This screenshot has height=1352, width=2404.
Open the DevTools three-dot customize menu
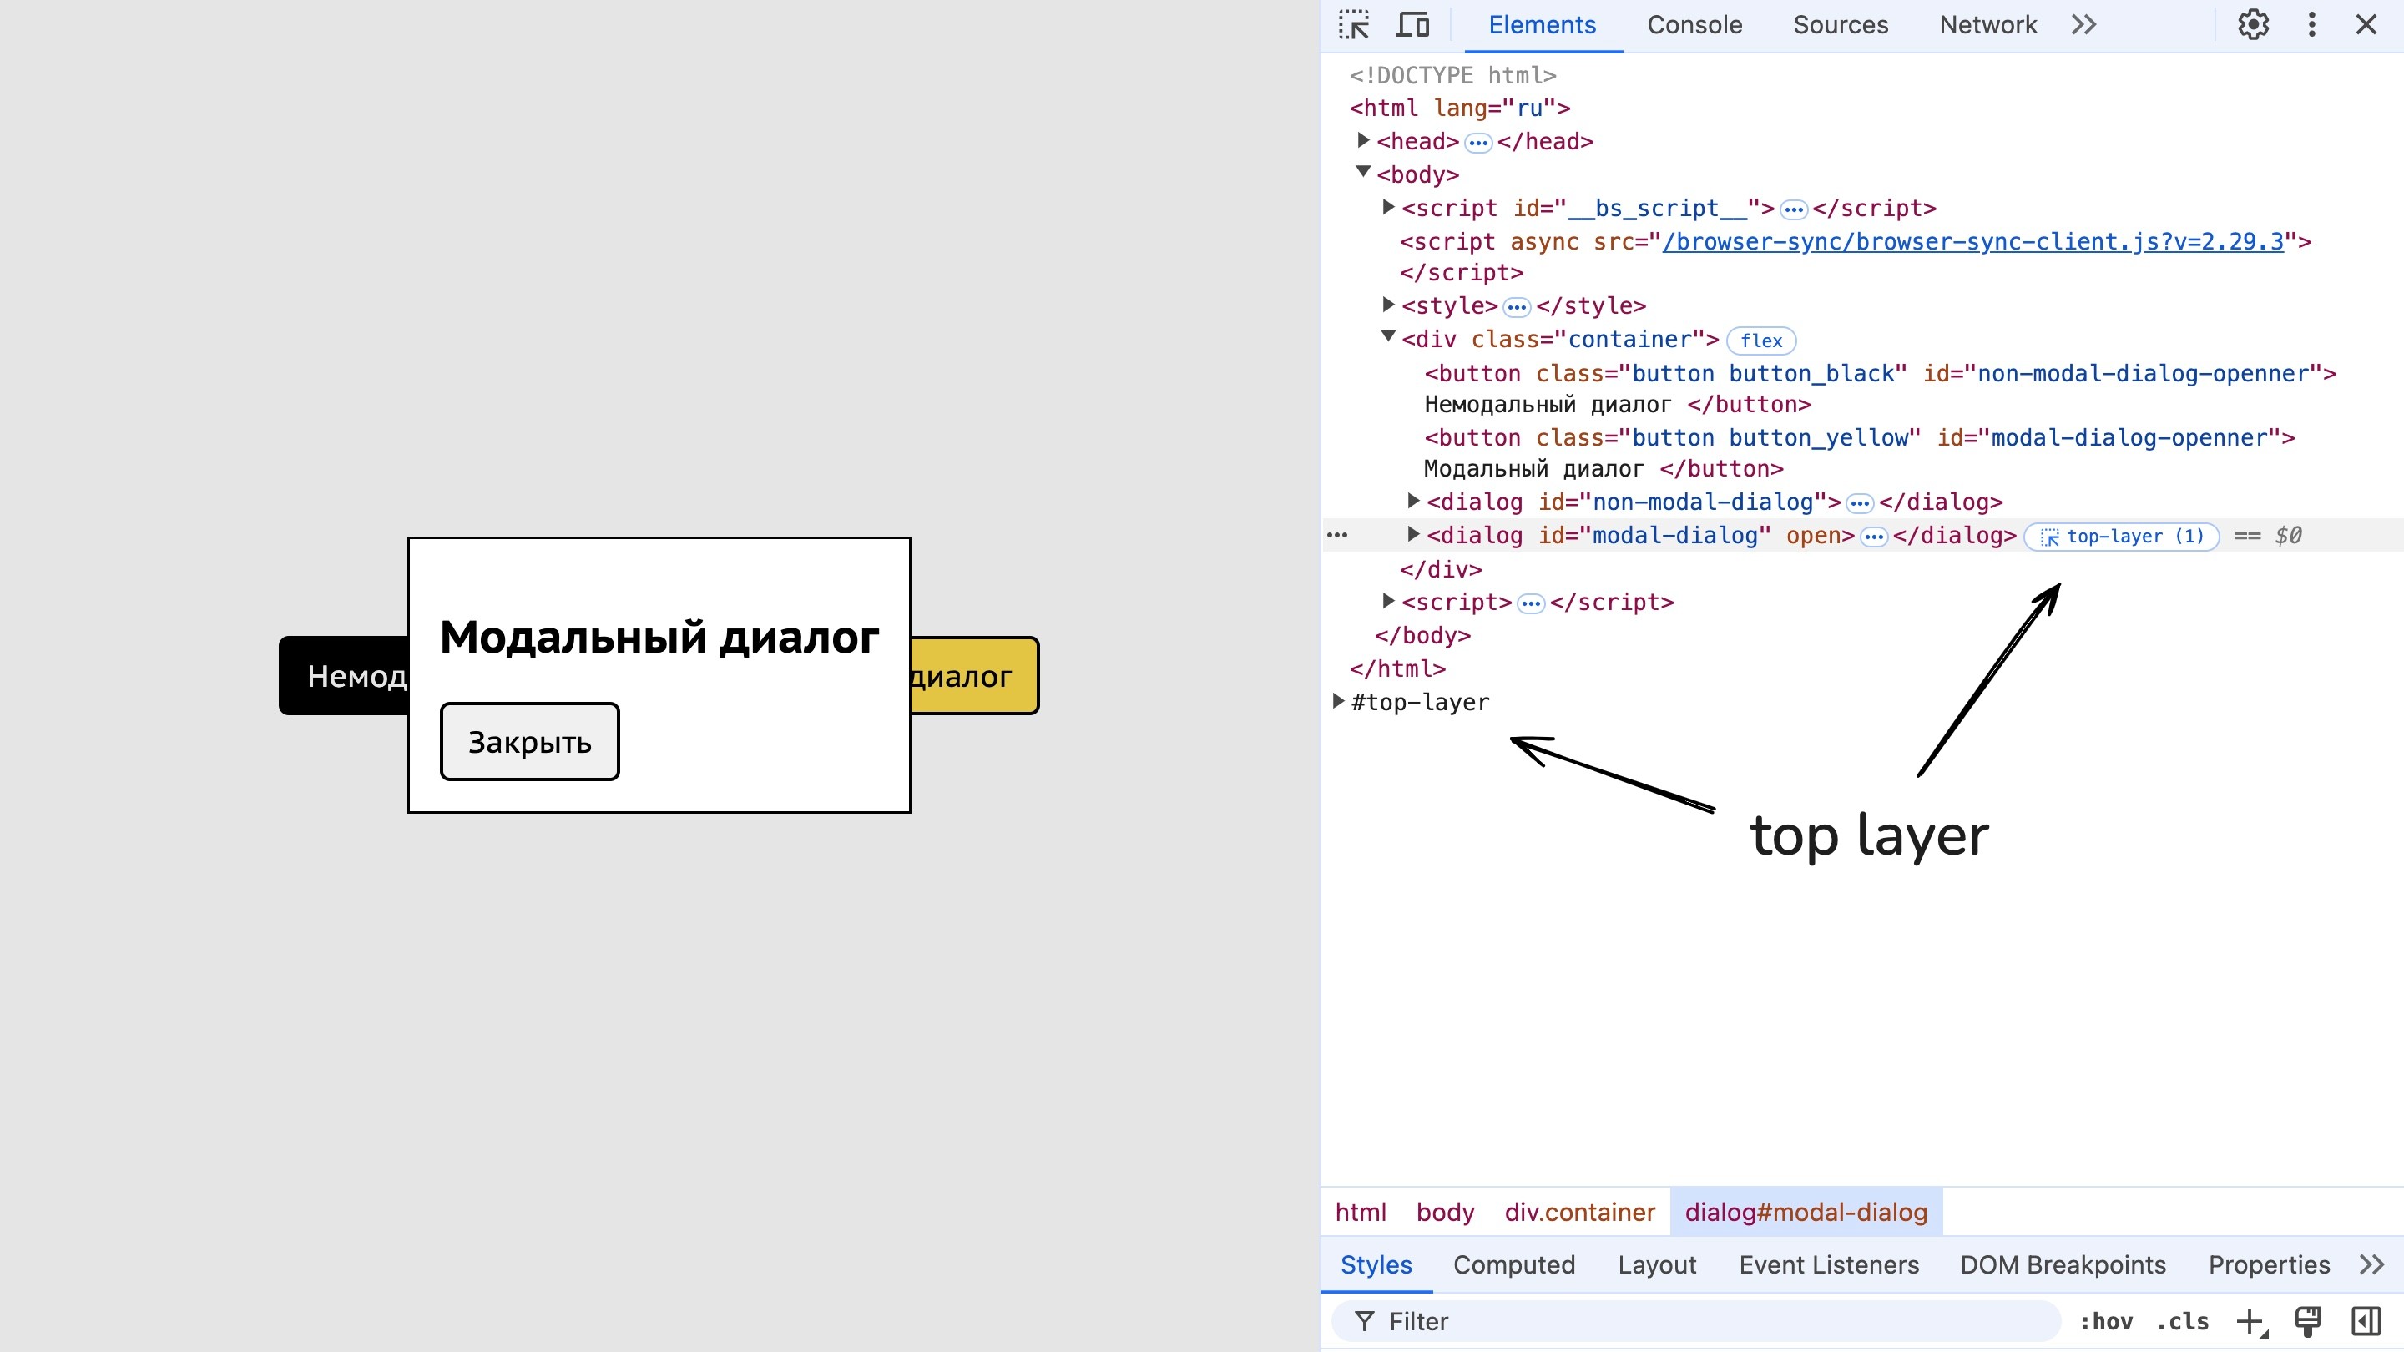[x=2311, y=24]
